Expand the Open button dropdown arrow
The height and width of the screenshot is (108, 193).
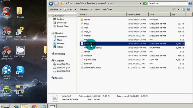[x=75, y=9]
